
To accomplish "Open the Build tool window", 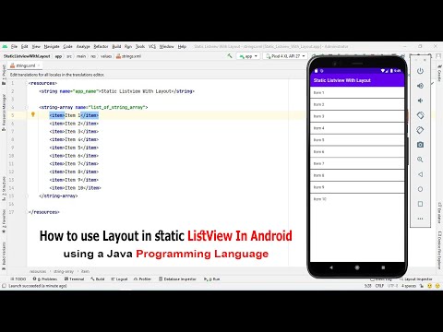I will click(x=98, y=279).
